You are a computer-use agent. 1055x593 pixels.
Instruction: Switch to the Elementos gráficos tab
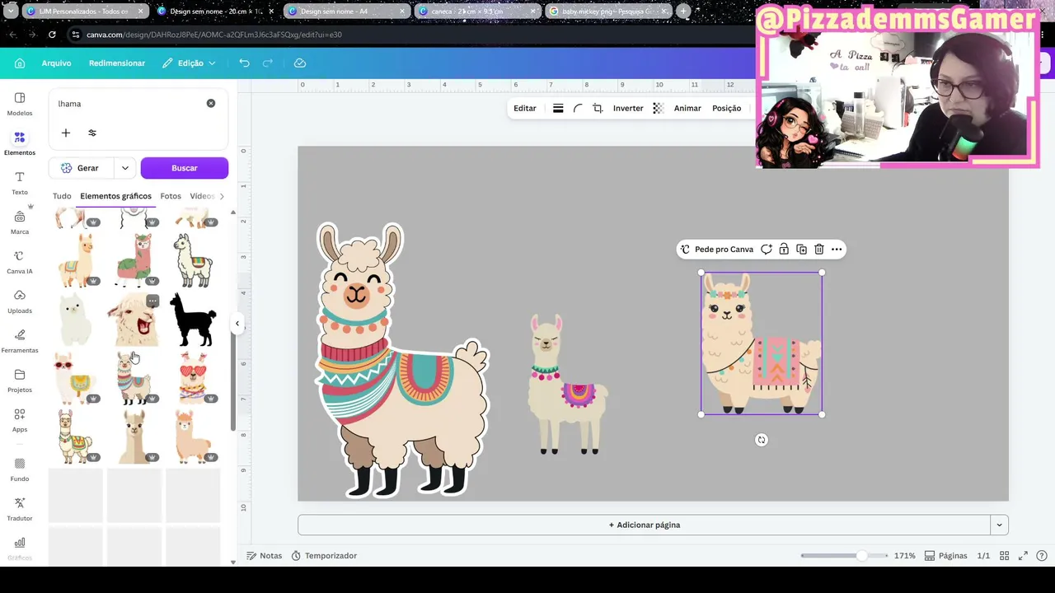coord(115,196)
